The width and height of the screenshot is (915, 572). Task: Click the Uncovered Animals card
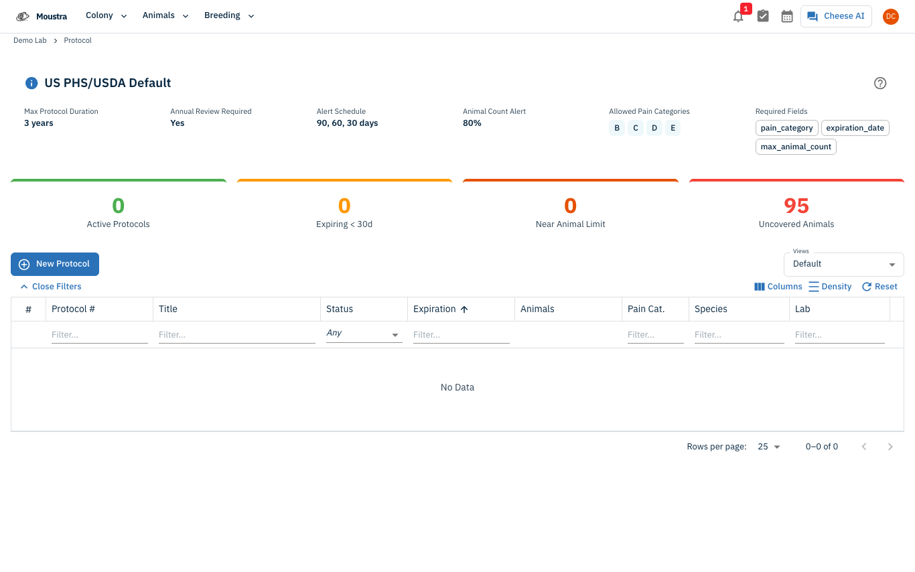point(796,208)
